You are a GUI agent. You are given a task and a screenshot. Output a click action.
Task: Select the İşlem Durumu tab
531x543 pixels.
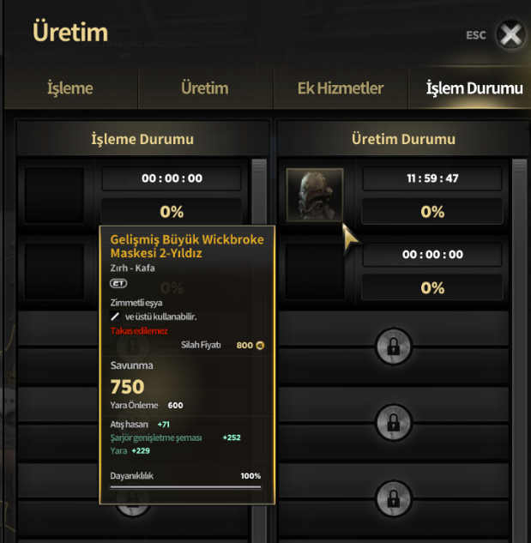[474, 88]
